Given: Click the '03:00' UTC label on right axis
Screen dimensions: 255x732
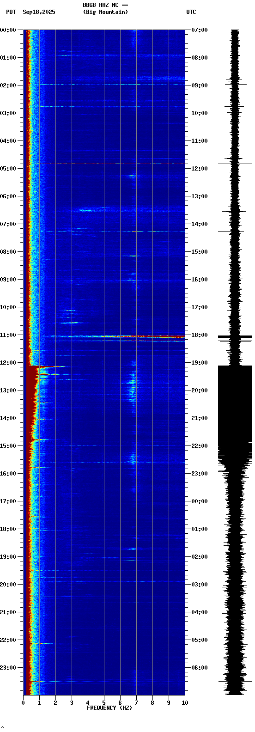Looking at the screenshot, I should [200, 585].
